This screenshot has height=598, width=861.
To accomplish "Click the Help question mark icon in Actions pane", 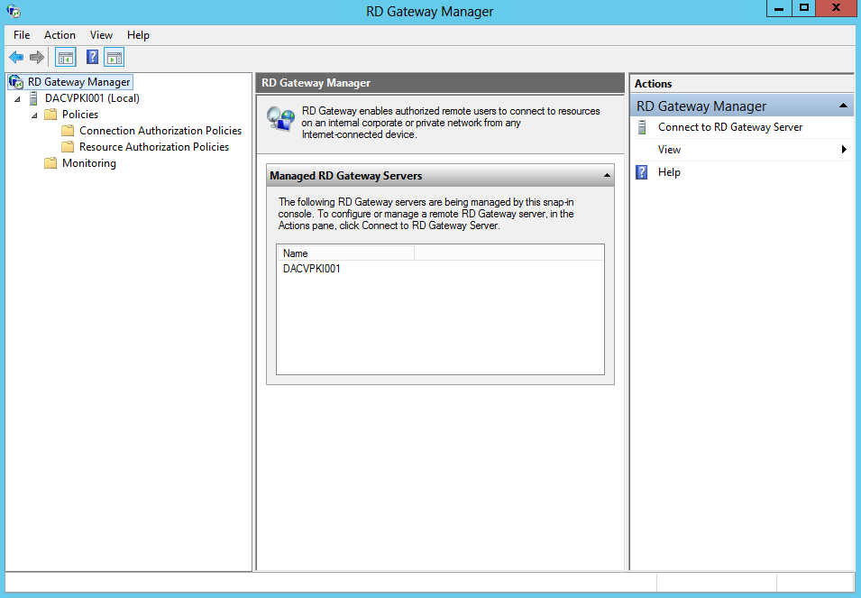I will pos(641,172).
